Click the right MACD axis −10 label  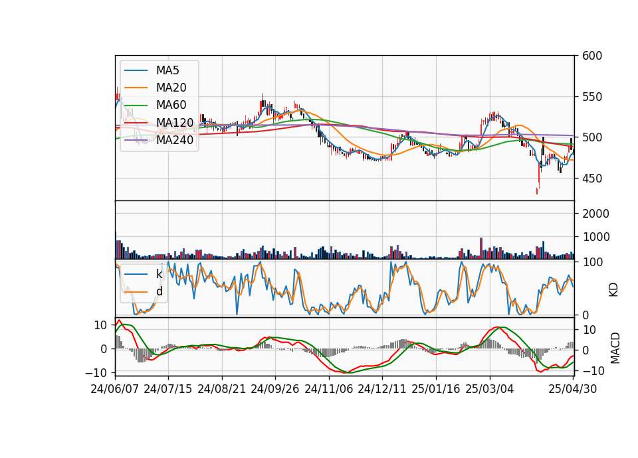pyautogui.click(x=593, y=371)
